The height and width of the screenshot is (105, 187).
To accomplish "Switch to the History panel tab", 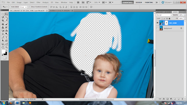I will (160, 12).
